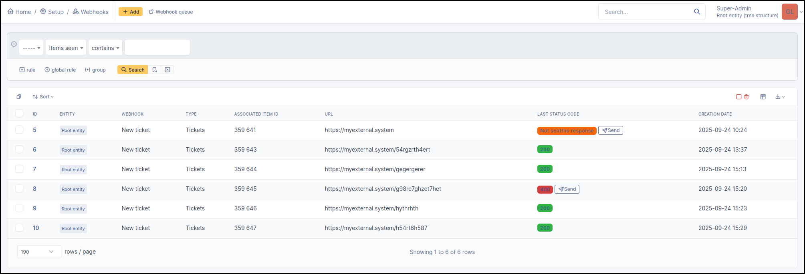
Task: Check the box for webhook ID 5
Action: [19, 130]
